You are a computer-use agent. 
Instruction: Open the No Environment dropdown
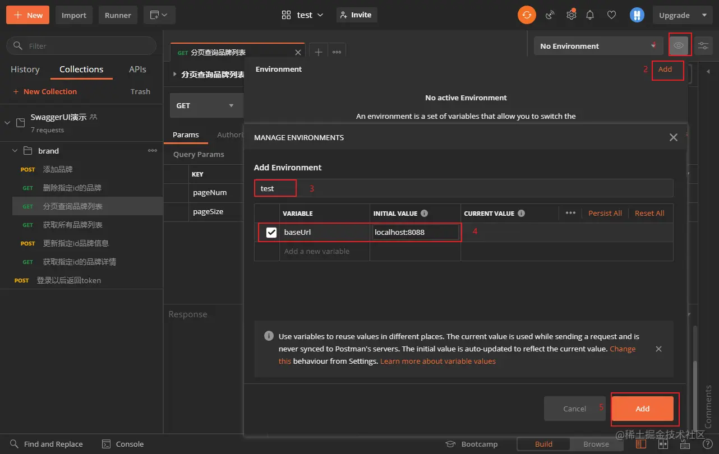[598, 46]
